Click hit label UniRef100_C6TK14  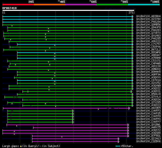point(148,80)
